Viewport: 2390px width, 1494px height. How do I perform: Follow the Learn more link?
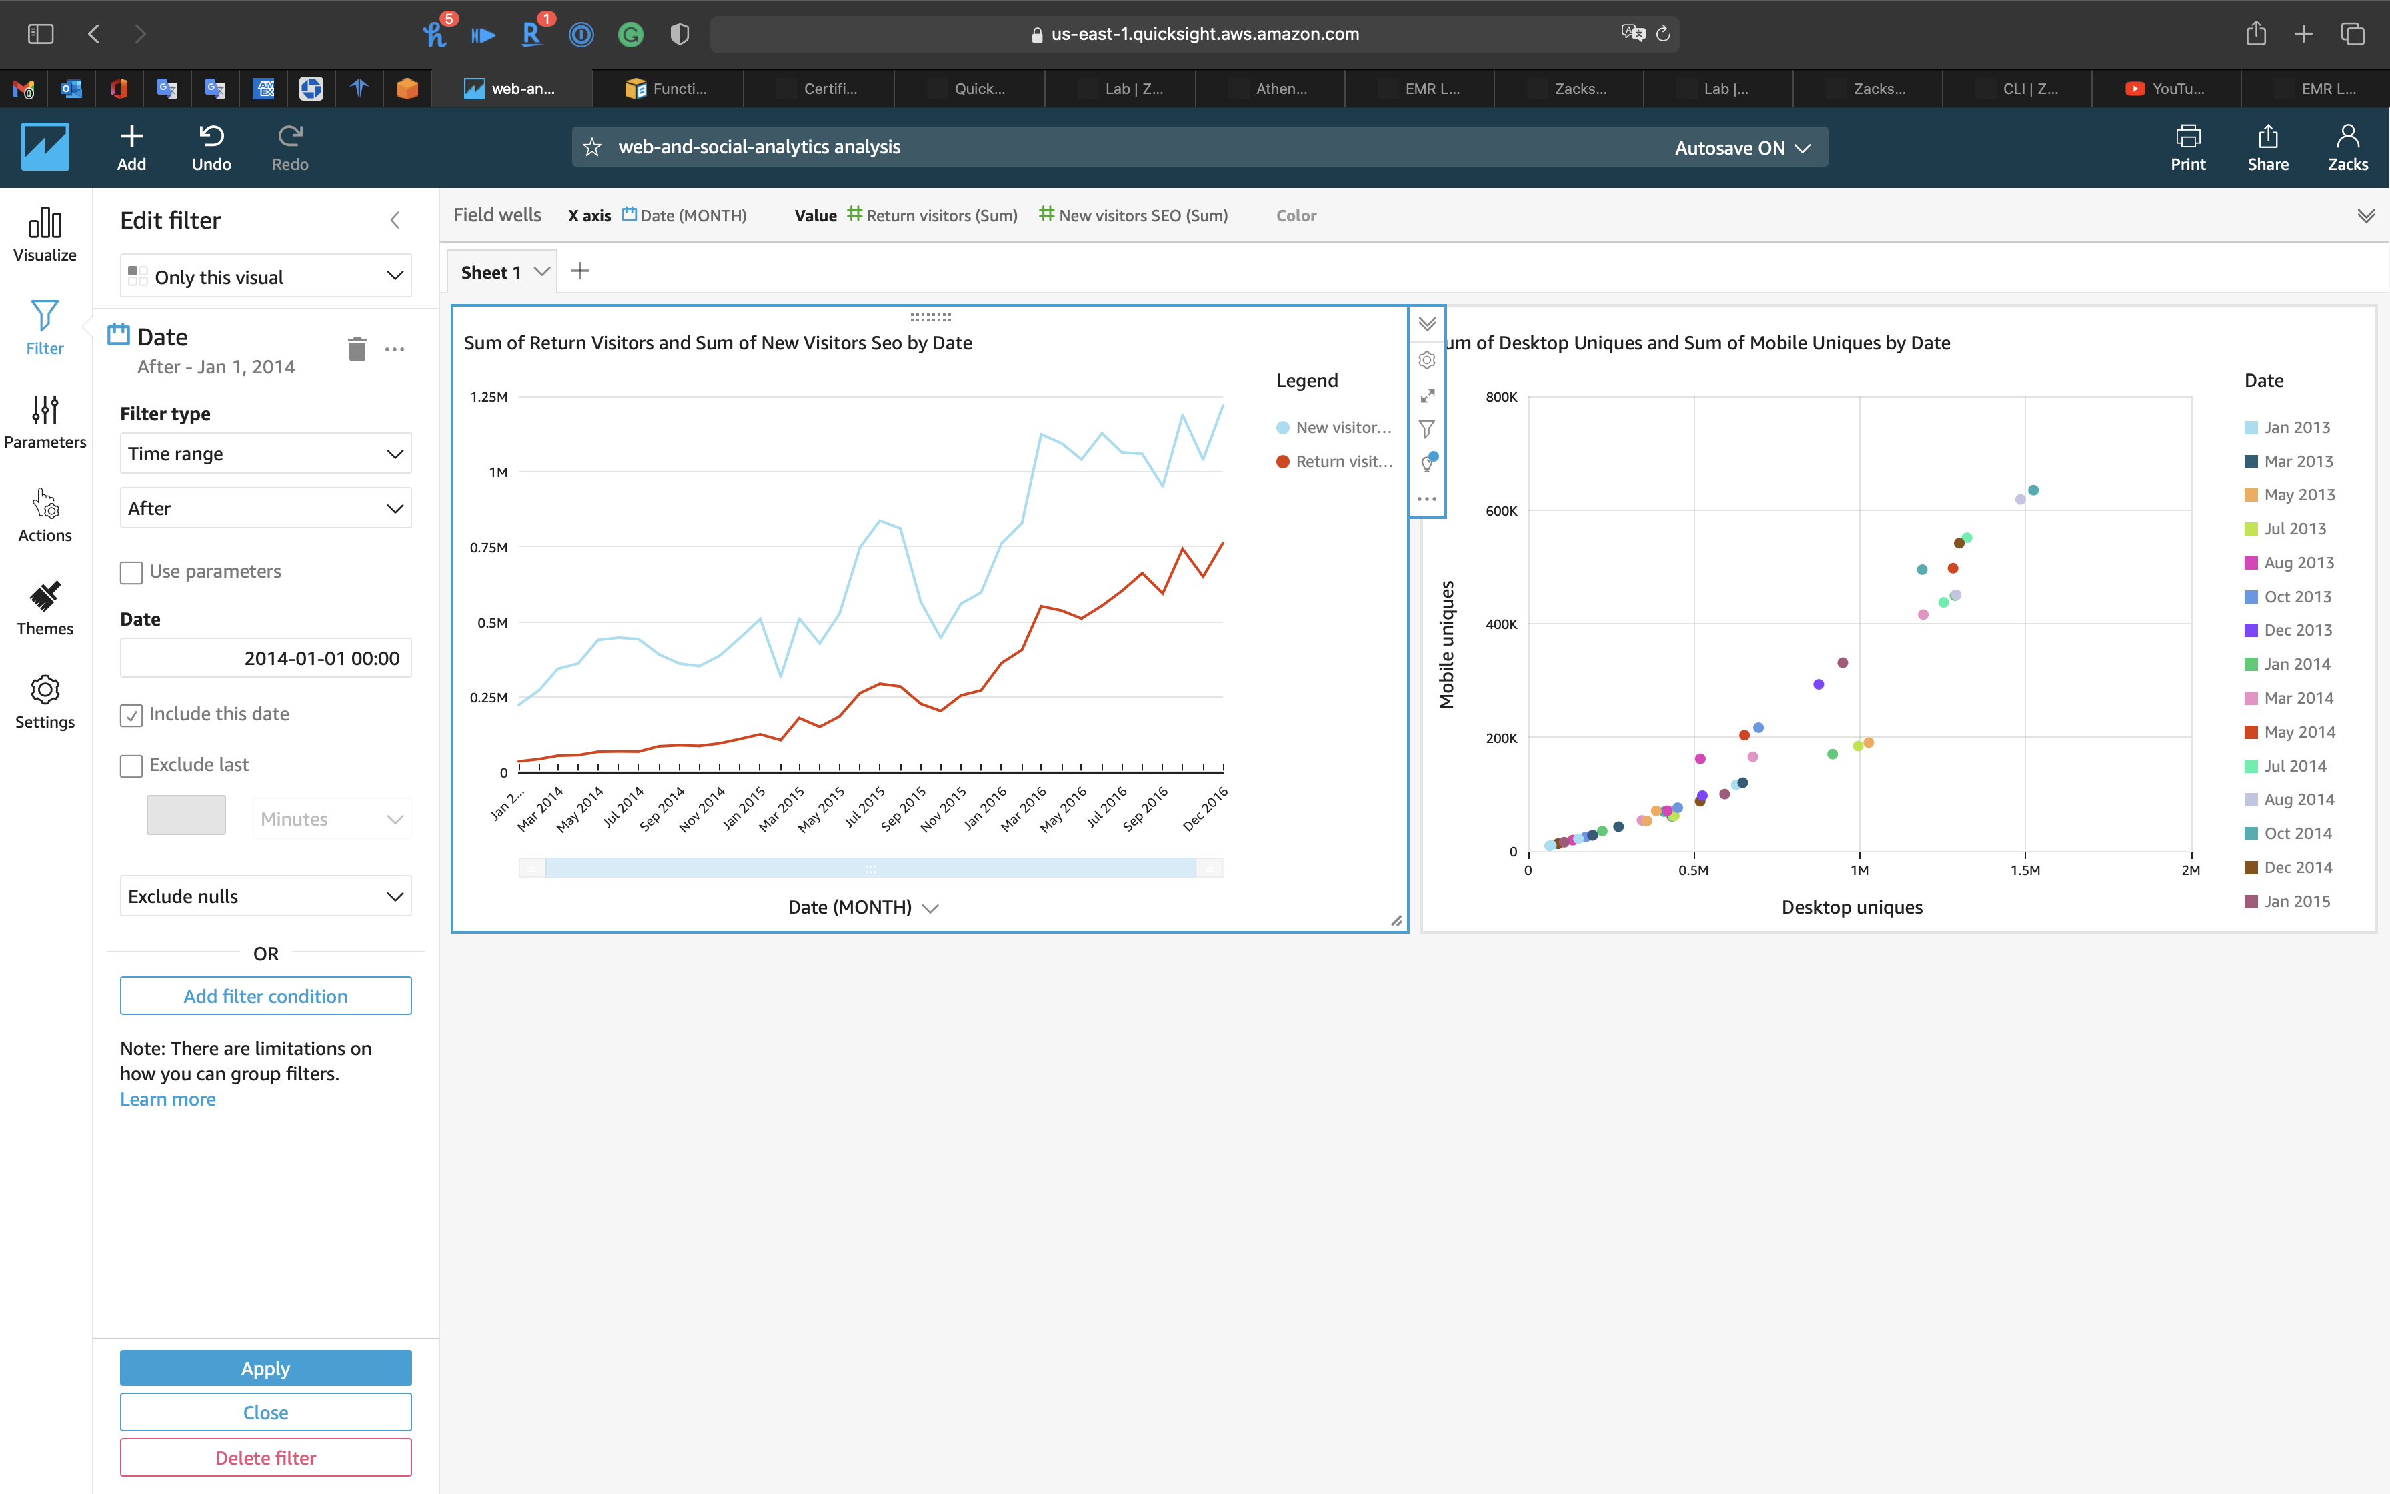click(x=168, y=1100)
